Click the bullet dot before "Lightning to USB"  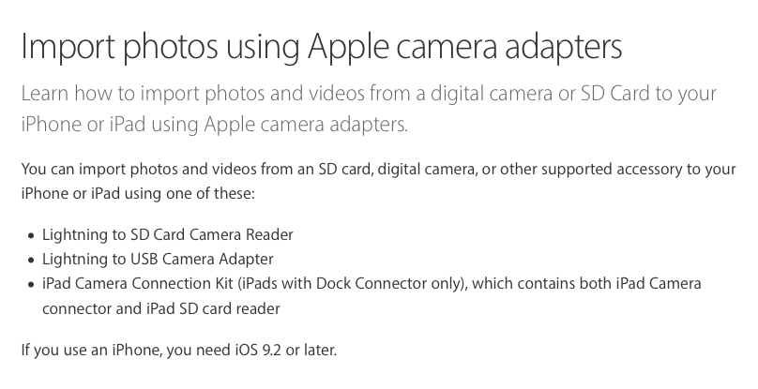click(30, 260)
